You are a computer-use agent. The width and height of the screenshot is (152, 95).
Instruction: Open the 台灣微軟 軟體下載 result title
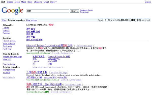point(37,72)
